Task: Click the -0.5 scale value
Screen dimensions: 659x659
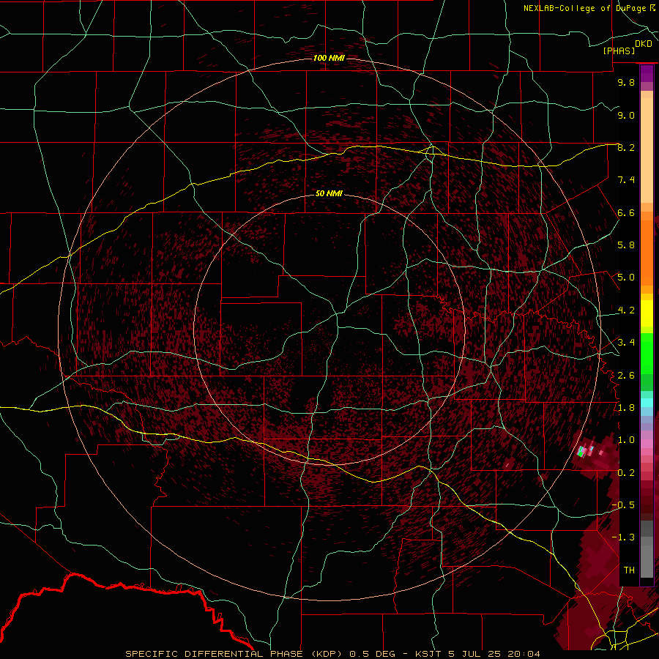Action: pyautogui.click(x=623, y=505)
